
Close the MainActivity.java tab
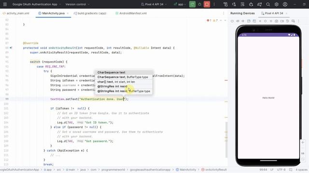tap(68, 13)
